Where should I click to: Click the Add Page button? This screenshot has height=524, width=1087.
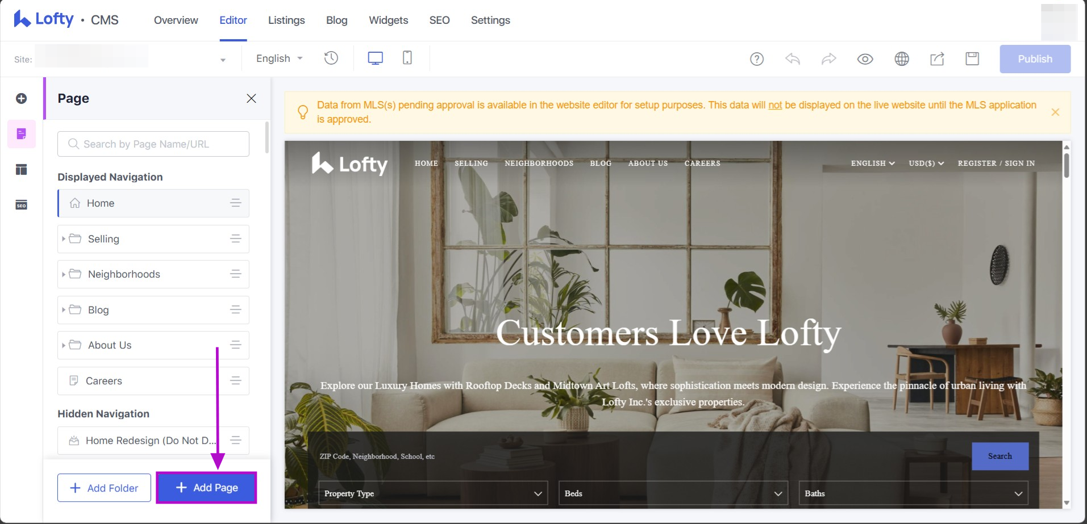click(207, 488)
